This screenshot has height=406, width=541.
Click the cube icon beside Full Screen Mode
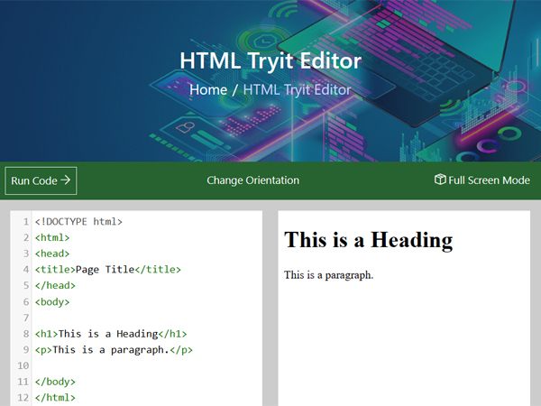[440, 180]
